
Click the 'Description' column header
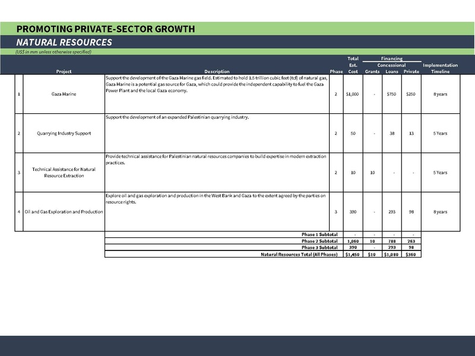216,72
